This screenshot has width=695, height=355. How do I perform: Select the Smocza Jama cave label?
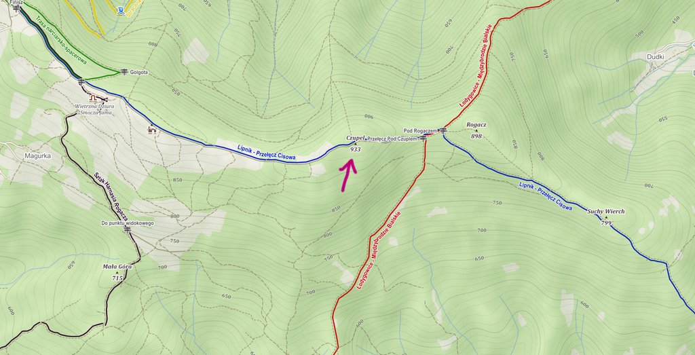(96, 113)
